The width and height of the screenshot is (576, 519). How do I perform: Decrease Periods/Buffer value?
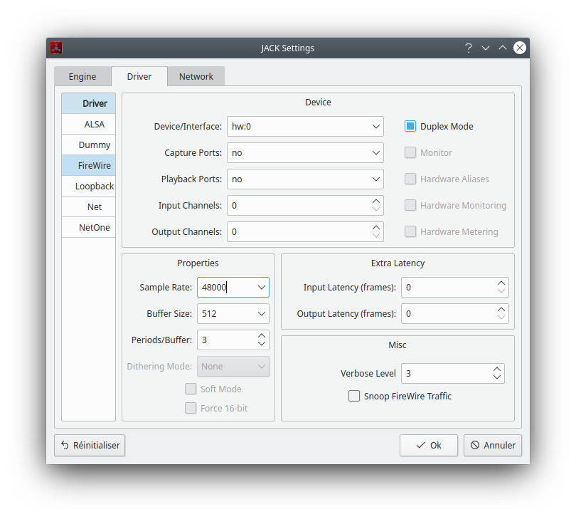(x=262, y=344)
